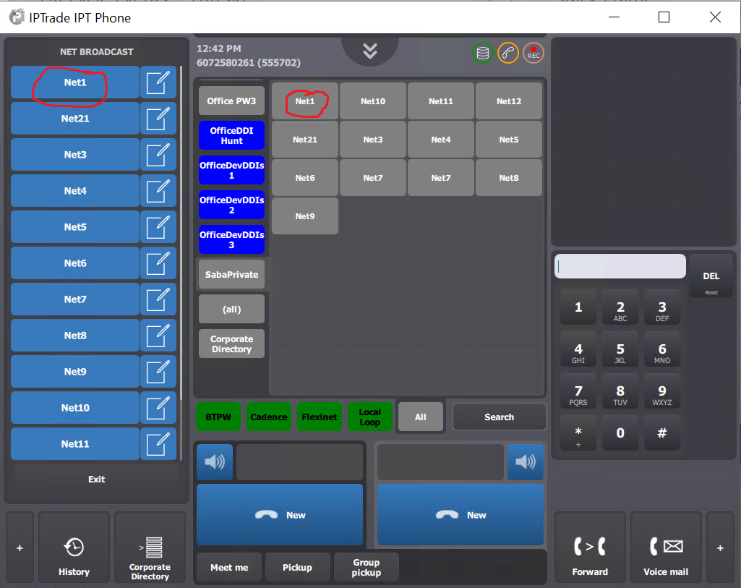Toggle the speaker on the left line
Viewport: 741px width, 588px height.
(215, 461)
